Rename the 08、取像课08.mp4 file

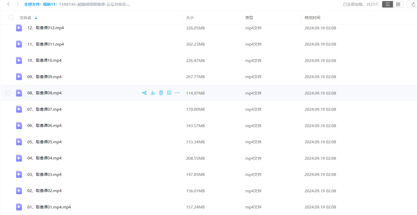pos(169,93)
